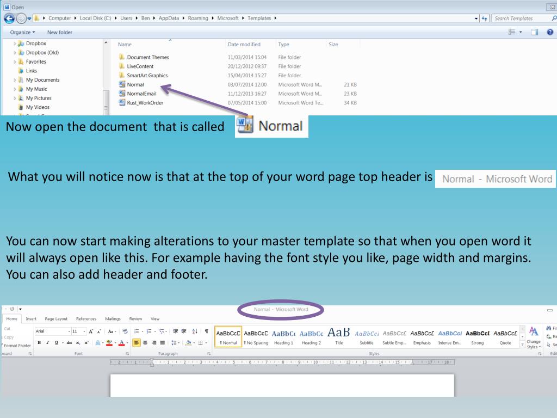
Task: Switch to the Mailings tab
Action: coord(113,319)
